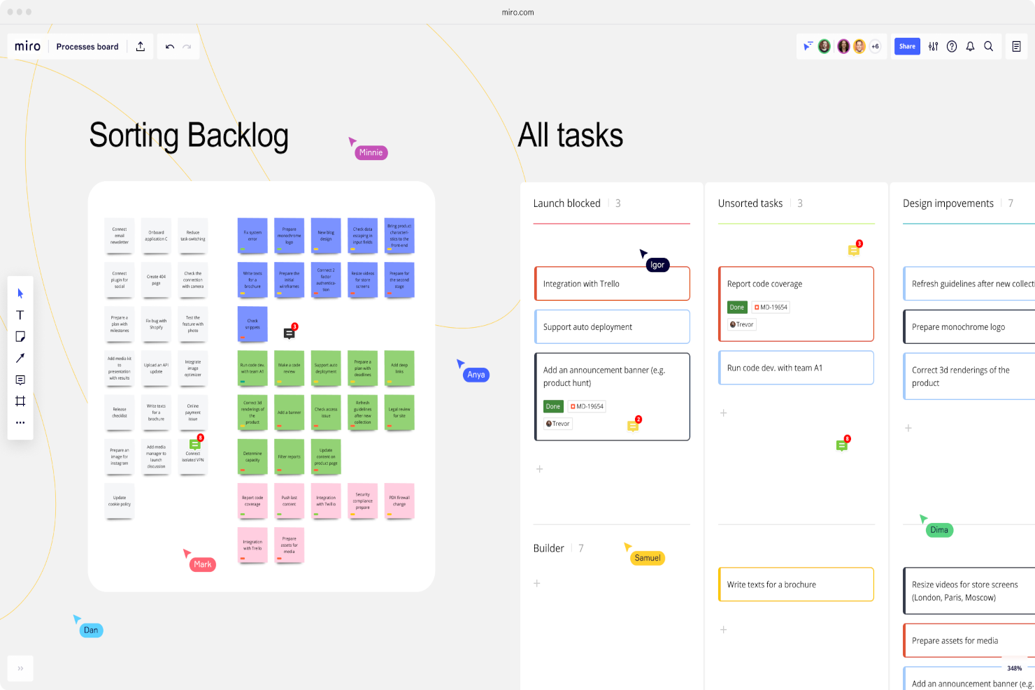Click the second collaborator avatar

(843, 46)
